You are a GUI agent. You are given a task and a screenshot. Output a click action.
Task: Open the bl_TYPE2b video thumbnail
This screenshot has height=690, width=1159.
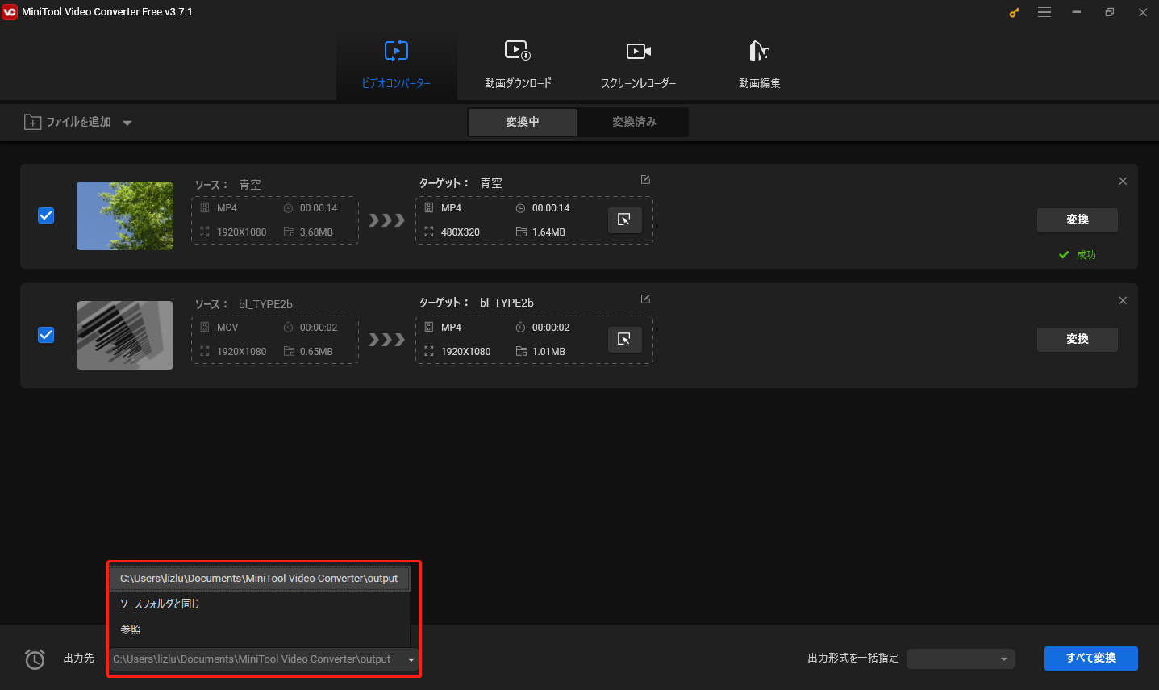(125, 335)
